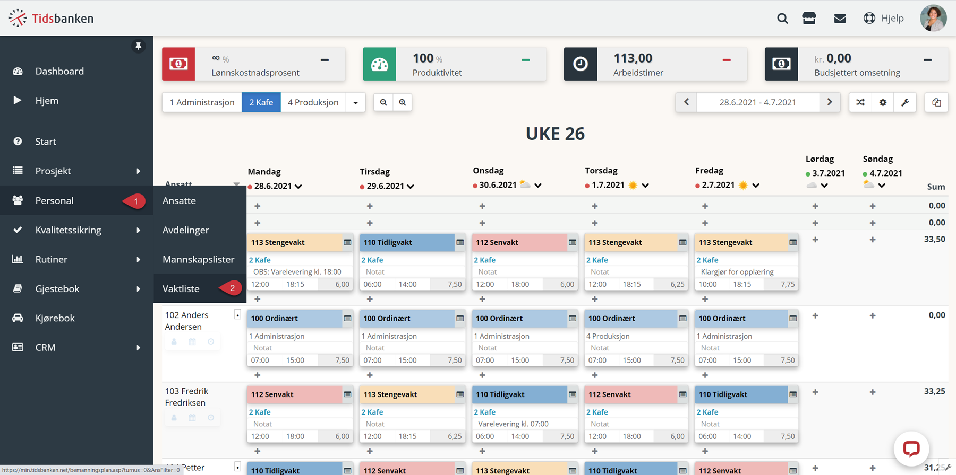Expand the Rutiner sidebar menu

point(76,259)
